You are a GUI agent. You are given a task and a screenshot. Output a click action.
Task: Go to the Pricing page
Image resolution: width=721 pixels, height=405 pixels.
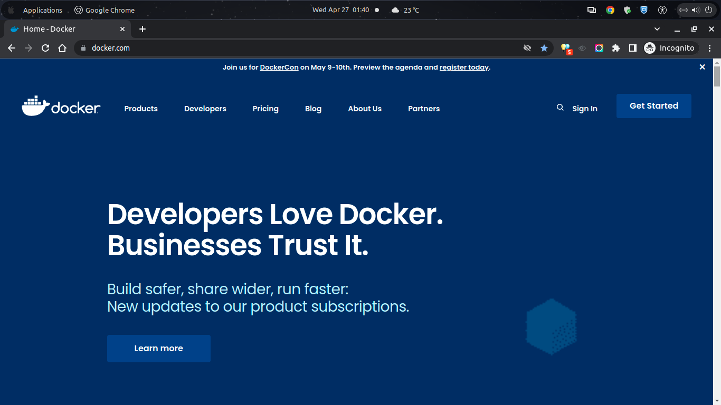(265, 109)
